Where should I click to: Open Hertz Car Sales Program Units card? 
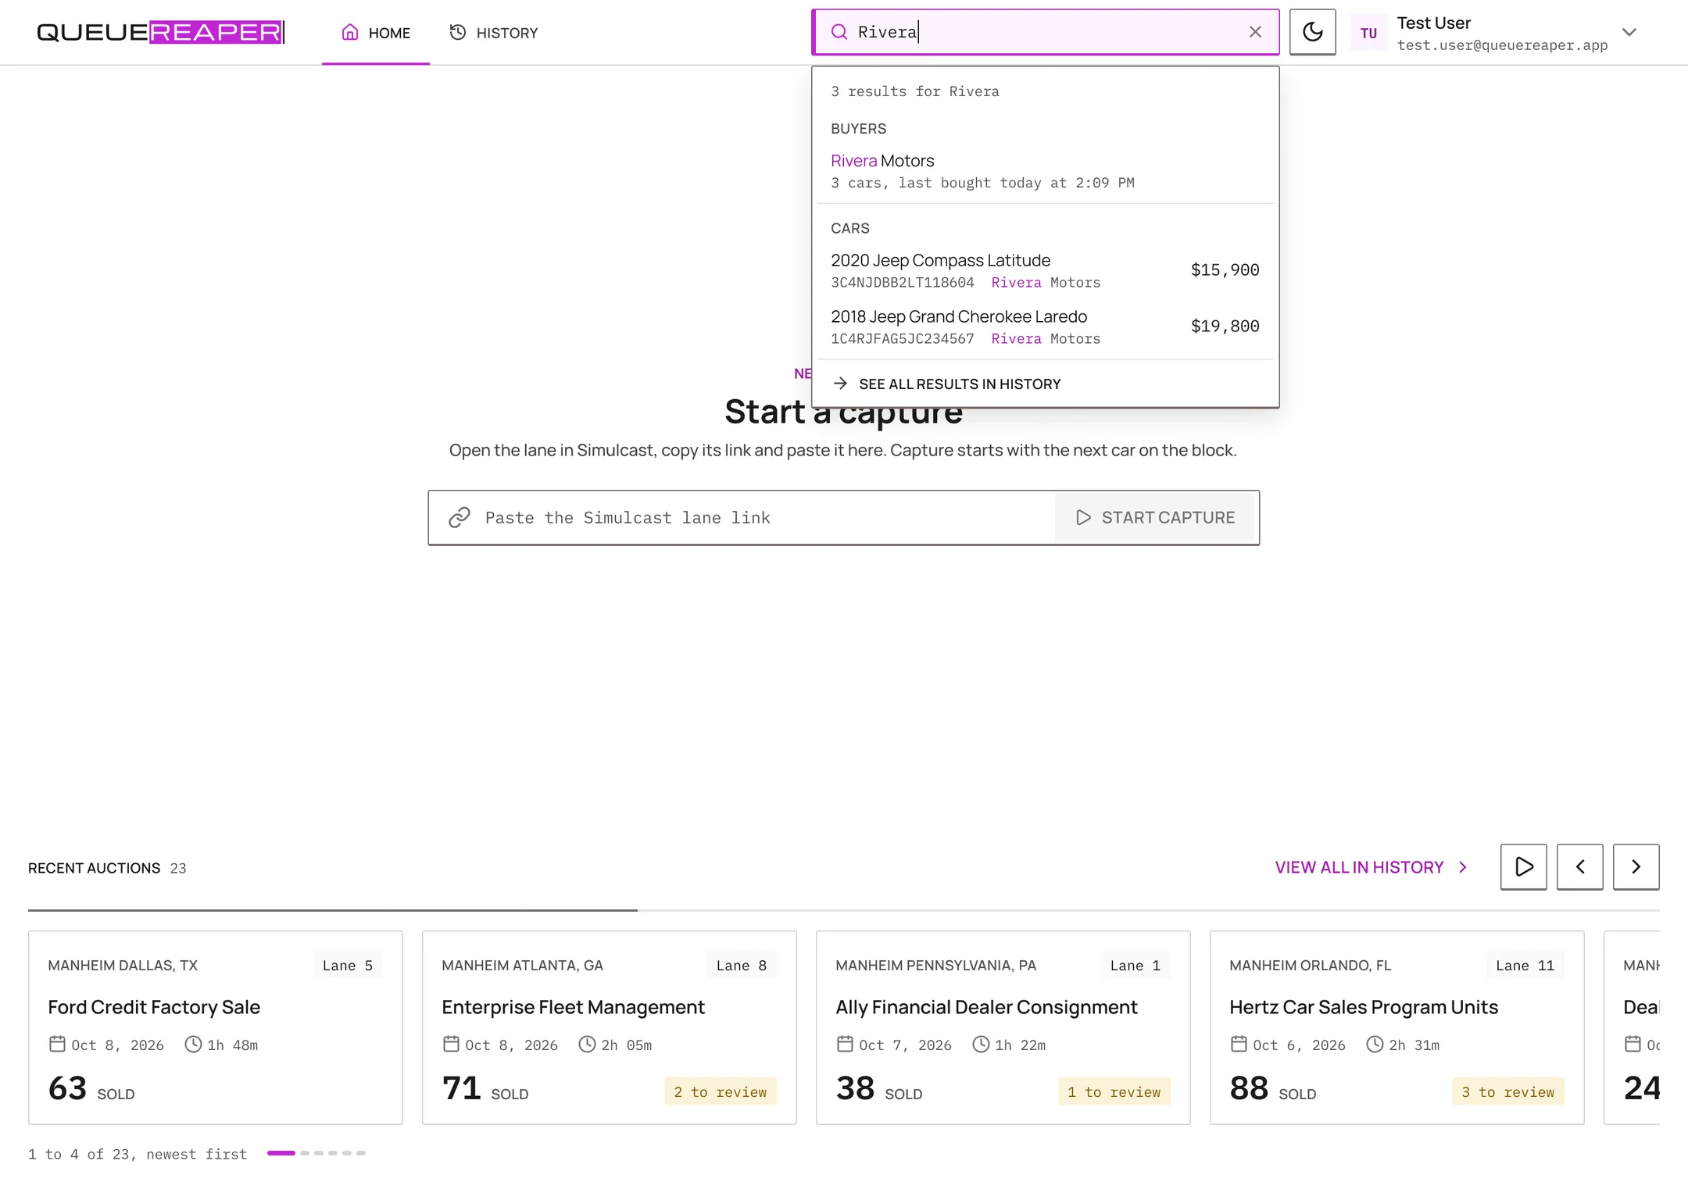point(1397,1027)
